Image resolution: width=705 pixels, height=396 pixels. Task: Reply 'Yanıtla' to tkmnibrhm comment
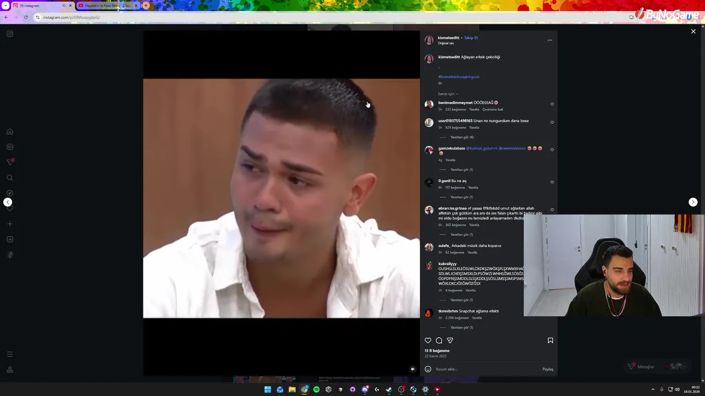477,318
